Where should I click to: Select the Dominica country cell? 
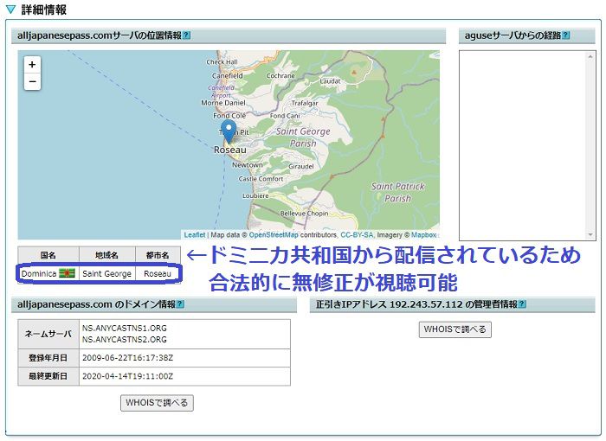click(48, 273)
